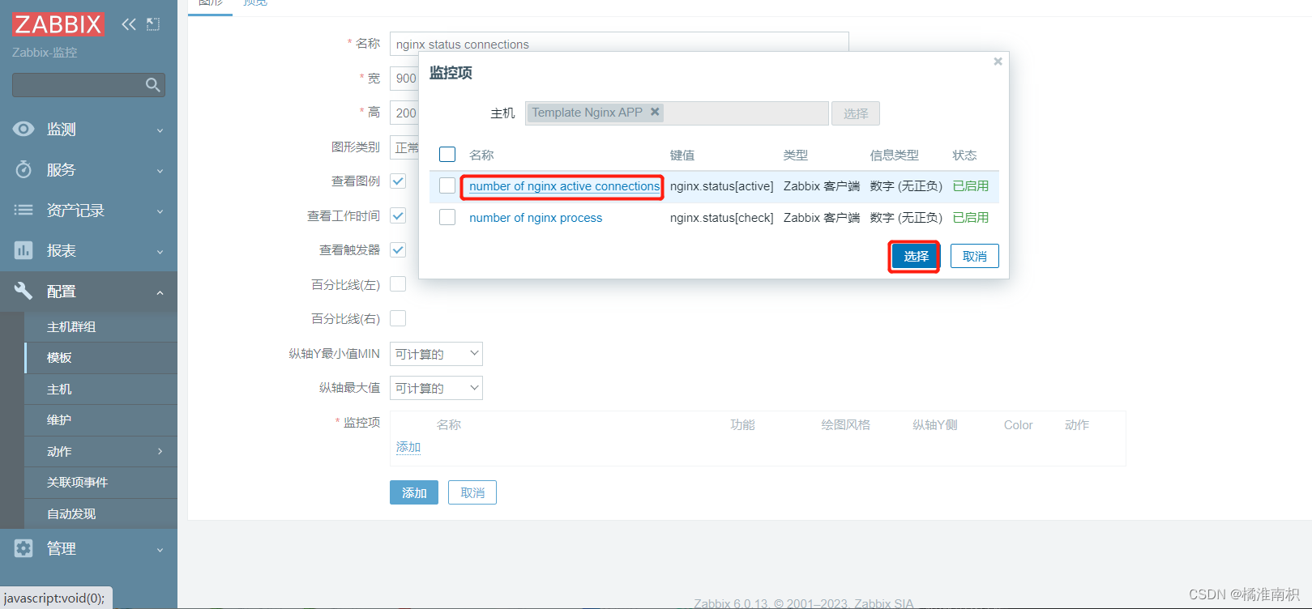Click the 高 field showing 200

[x=404, y=113]
